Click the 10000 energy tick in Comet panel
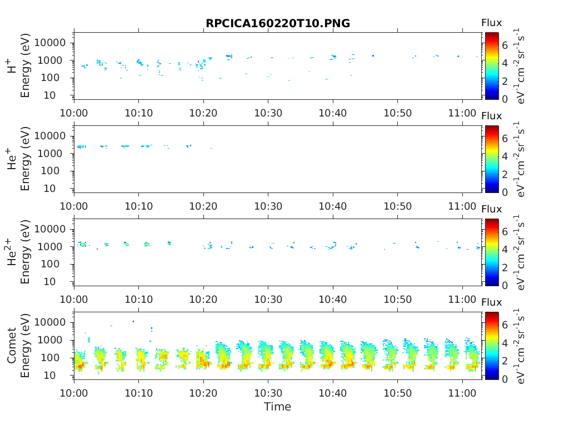Image resolution: width=569 pixels, height=426 pixels. coord(50,322)
